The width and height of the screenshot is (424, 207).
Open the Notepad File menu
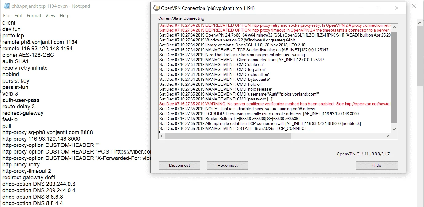6,15
